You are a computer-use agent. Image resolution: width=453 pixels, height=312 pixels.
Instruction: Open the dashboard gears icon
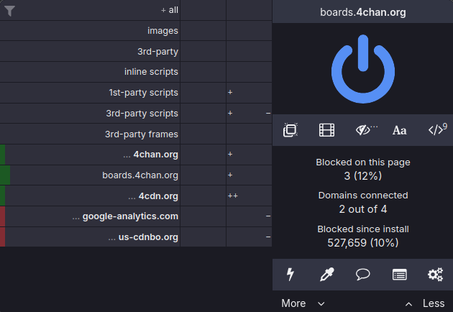[435, 275]
